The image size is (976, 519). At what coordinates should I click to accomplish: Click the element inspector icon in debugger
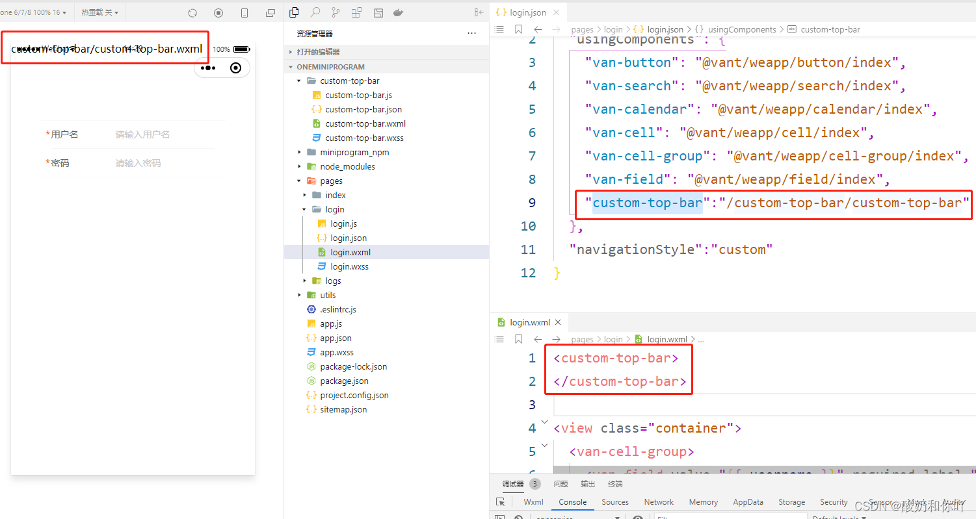pyautogui.click(x=500, y=502)
